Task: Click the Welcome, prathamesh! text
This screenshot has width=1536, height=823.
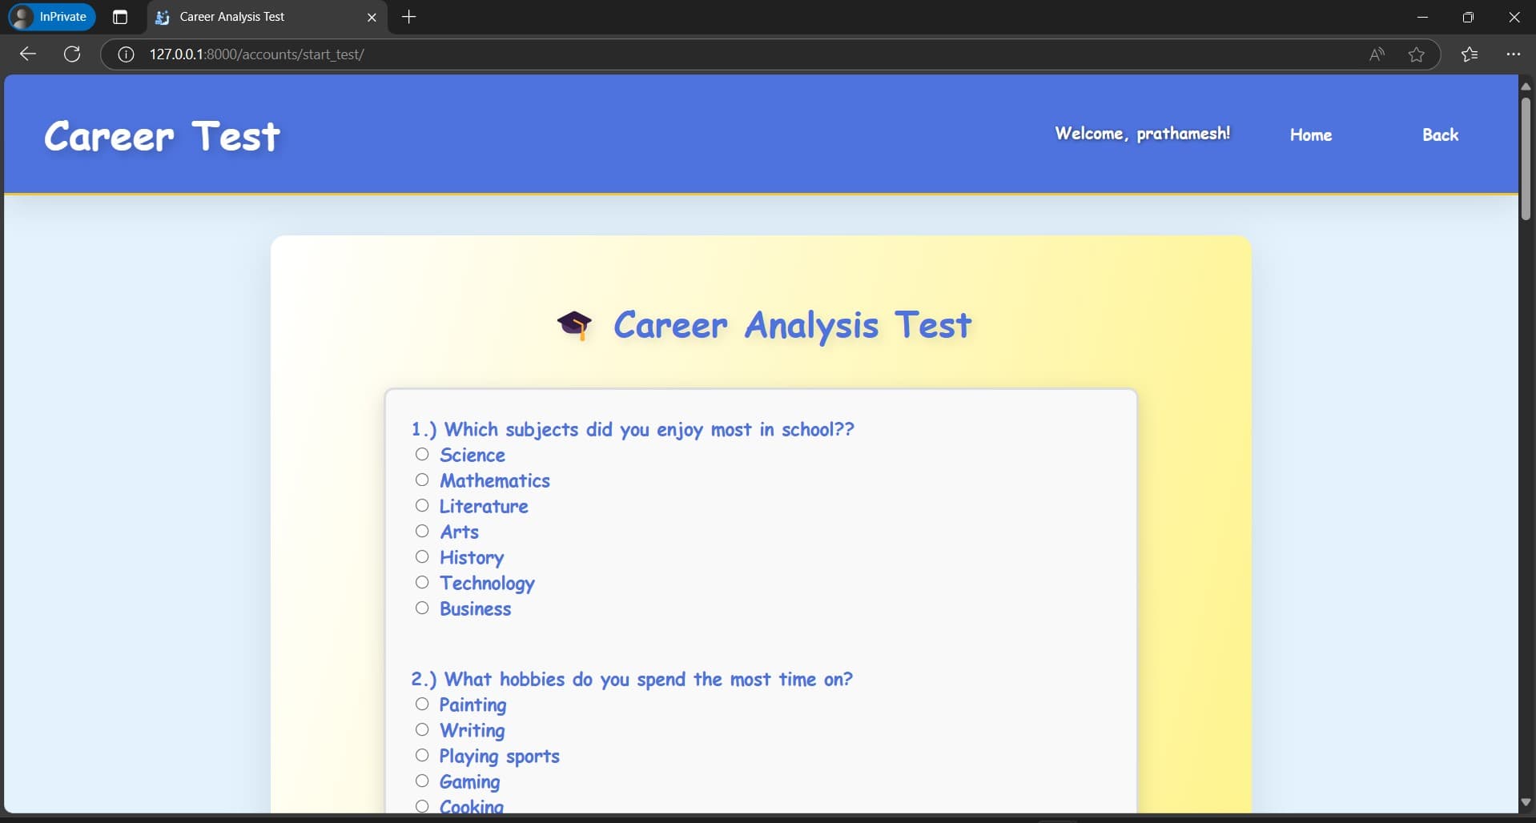Action: point(1143,134)
